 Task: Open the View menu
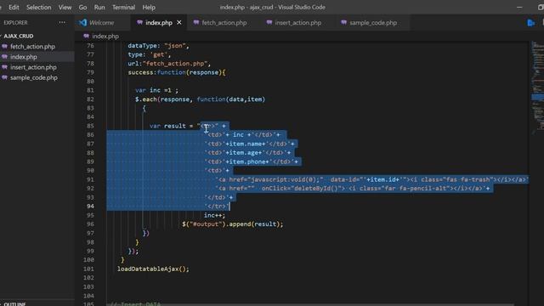click(x=65, y=8)
